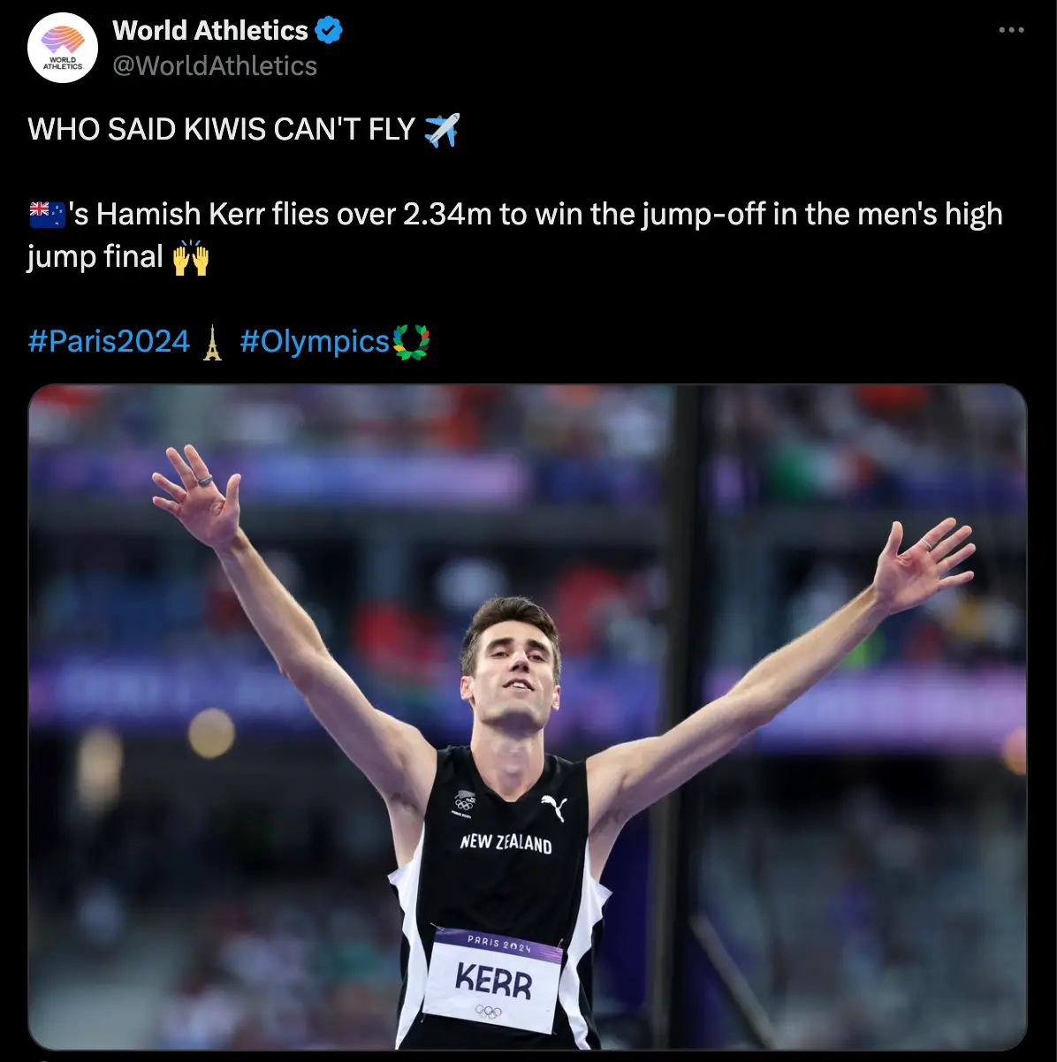Click the Olympic rings on the bib
This screenshot has height=1062, width=1057.
(489, 1012)
